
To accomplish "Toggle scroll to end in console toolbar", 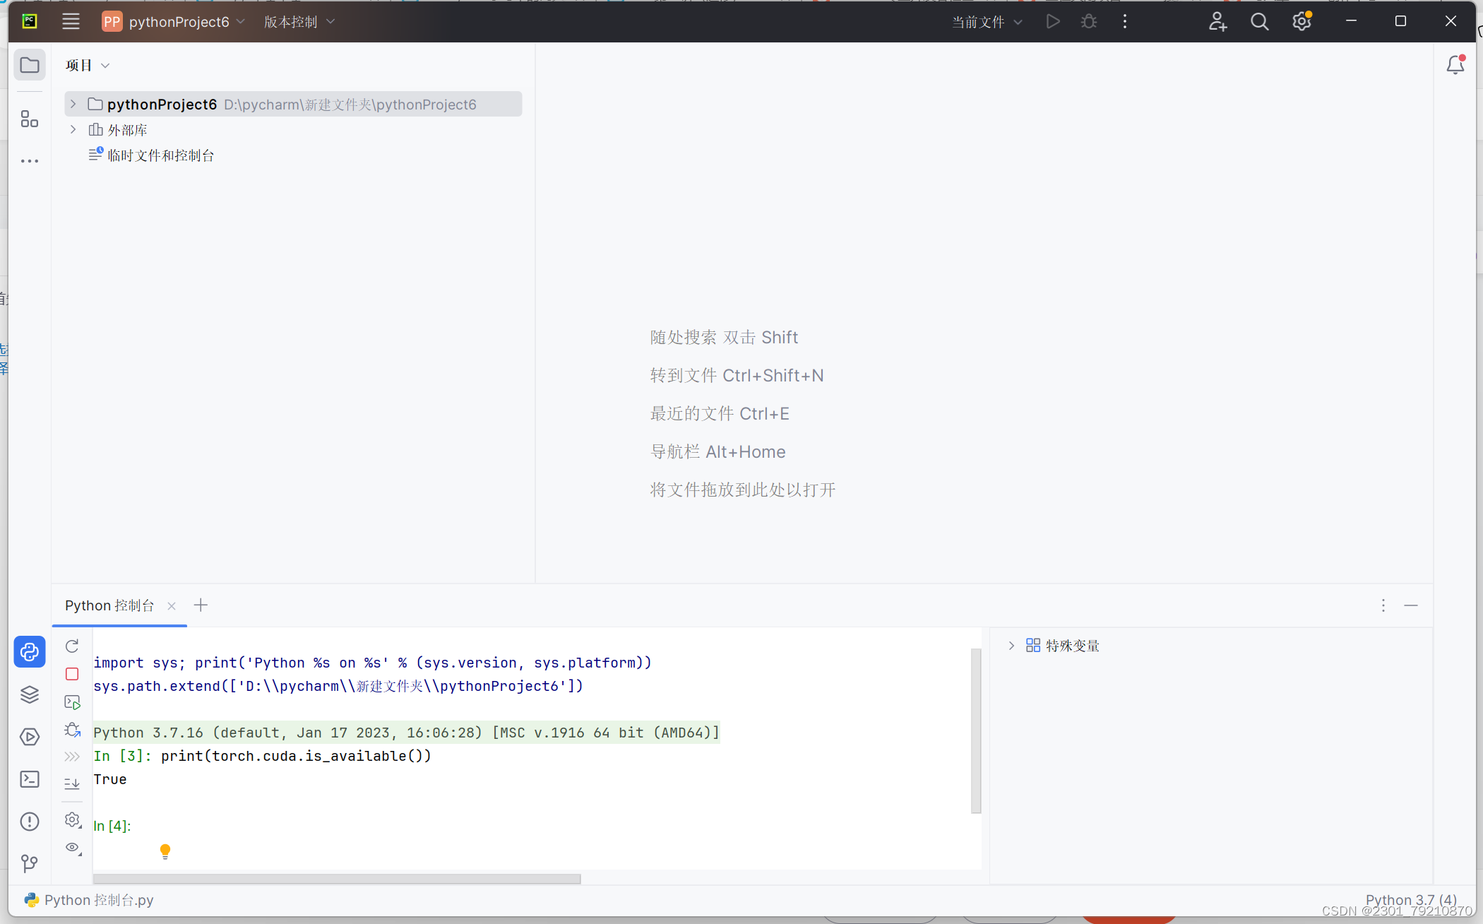I will point(72,783).
